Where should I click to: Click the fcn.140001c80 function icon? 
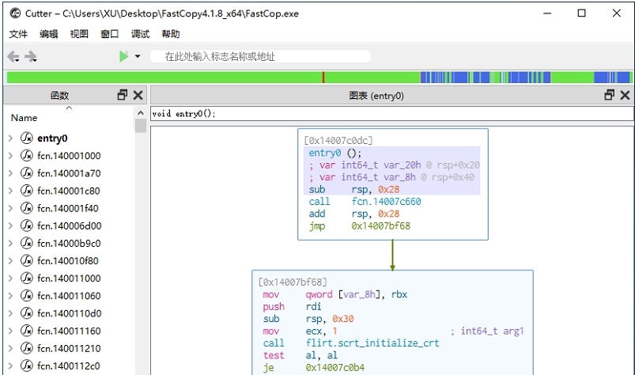pos(27,191)
